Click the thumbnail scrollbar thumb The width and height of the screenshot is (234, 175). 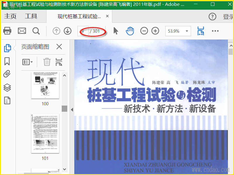coord(64,108)
